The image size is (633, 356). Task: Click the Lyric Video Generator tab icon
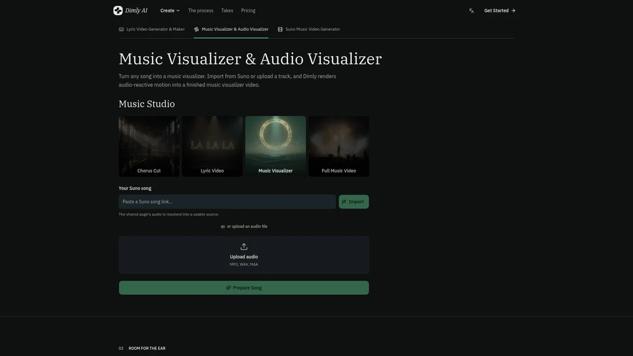click(121, 29)
